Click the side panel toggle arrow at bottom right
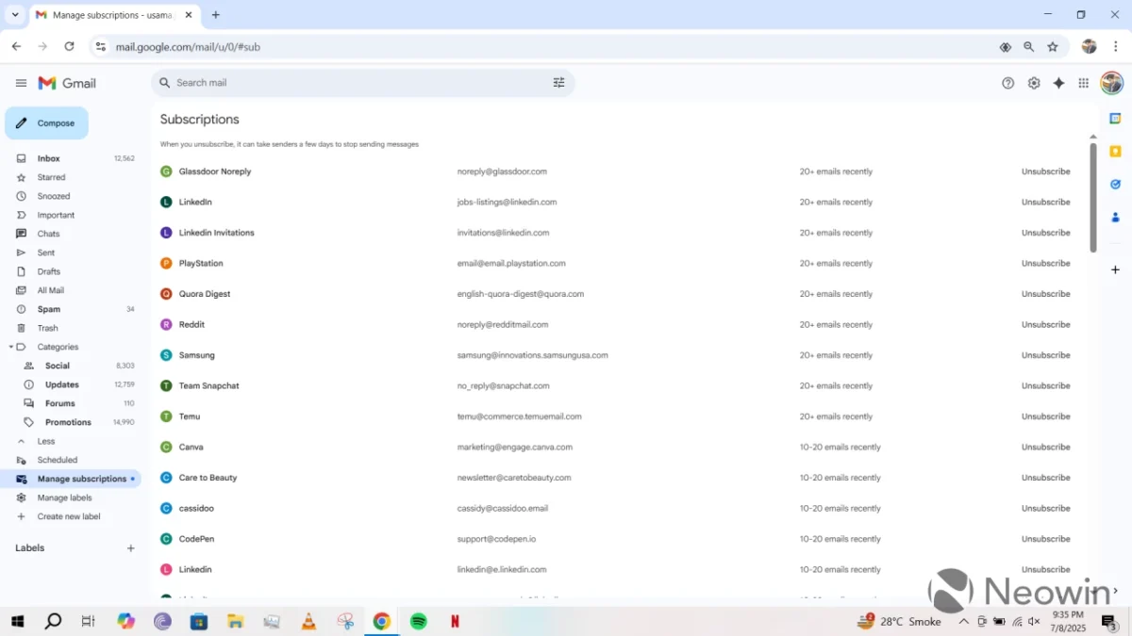This screenshot has width=1132, height=636. [1115, 591]
